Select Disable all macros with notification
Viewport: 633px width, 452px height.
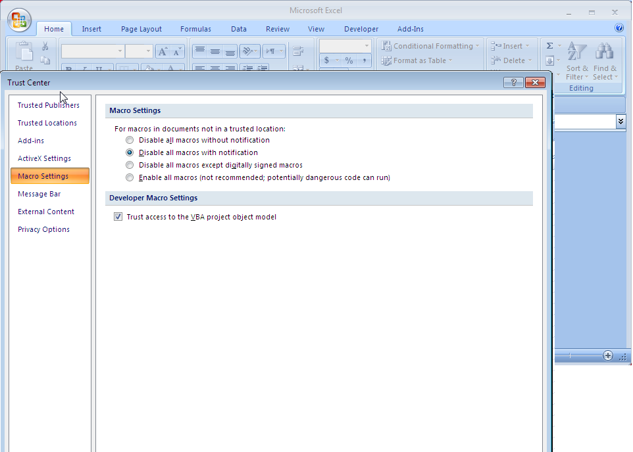click(x=130, y=152)
